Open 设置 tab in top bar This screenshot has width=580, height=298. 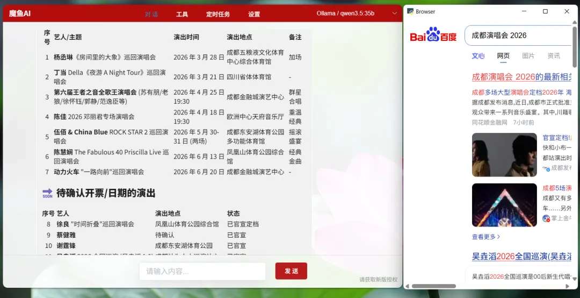(x=253, y=14)
